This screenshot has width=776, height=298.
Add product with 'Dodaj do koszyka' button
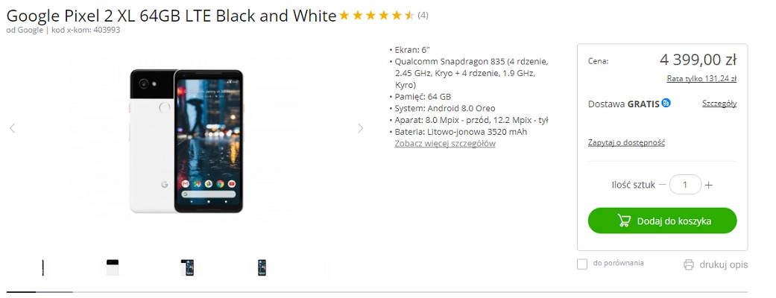point(662,221)
